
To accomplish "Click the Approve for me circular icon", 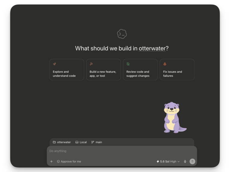I will point(58,161).
